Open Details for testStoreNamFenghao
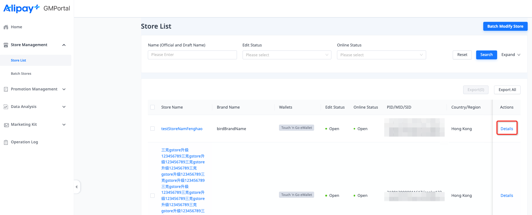This screenshot has height=215, width=532. click(507, 129)
